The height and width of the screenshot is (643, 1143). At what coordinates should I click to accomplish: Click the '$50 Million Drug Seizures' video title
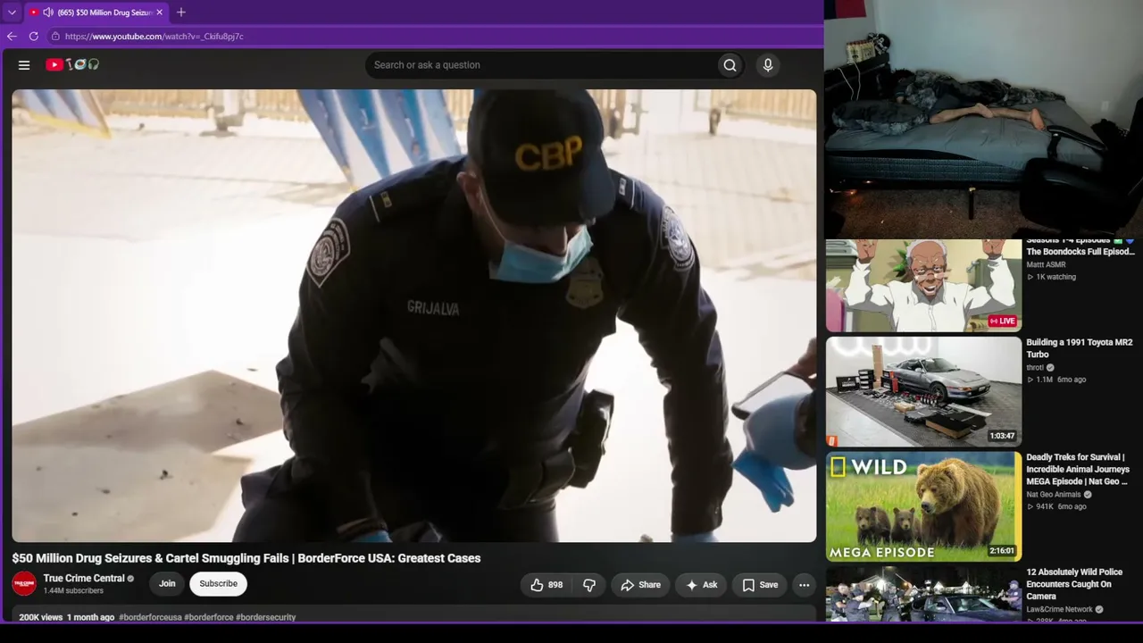pos(246,558)
